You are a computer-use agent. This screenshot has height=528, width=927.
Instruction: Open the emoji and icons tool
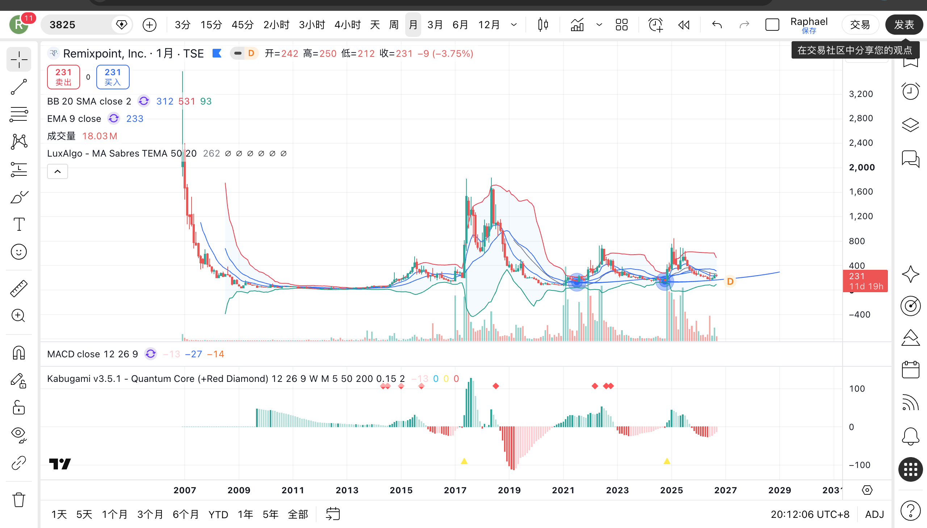click(x=19, y=252)
